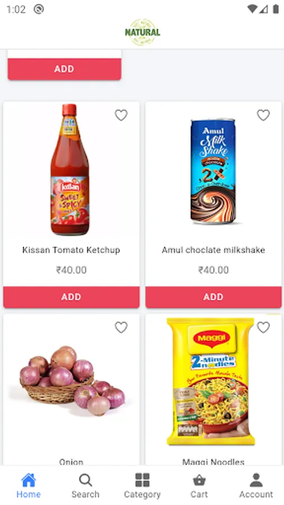Tap the heart icon on Onion card
284x505 pixels.
pyautogui.click(x=121, y=327)
